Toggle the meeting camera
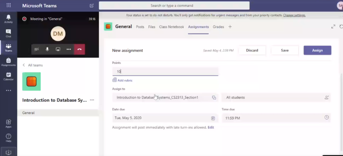This screenshot has width=343, height=156. tap(37, 49)
